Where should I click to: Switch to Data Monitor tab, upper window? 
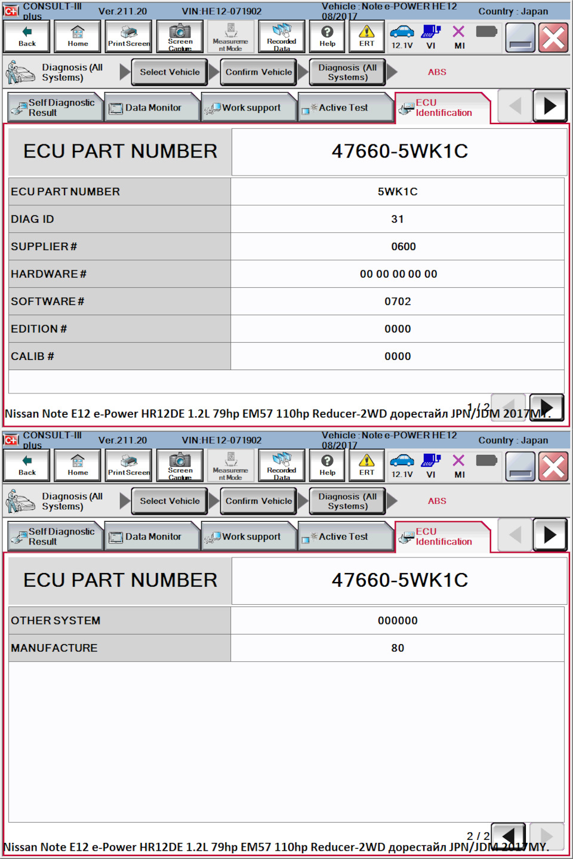click(x=152, y=107)
